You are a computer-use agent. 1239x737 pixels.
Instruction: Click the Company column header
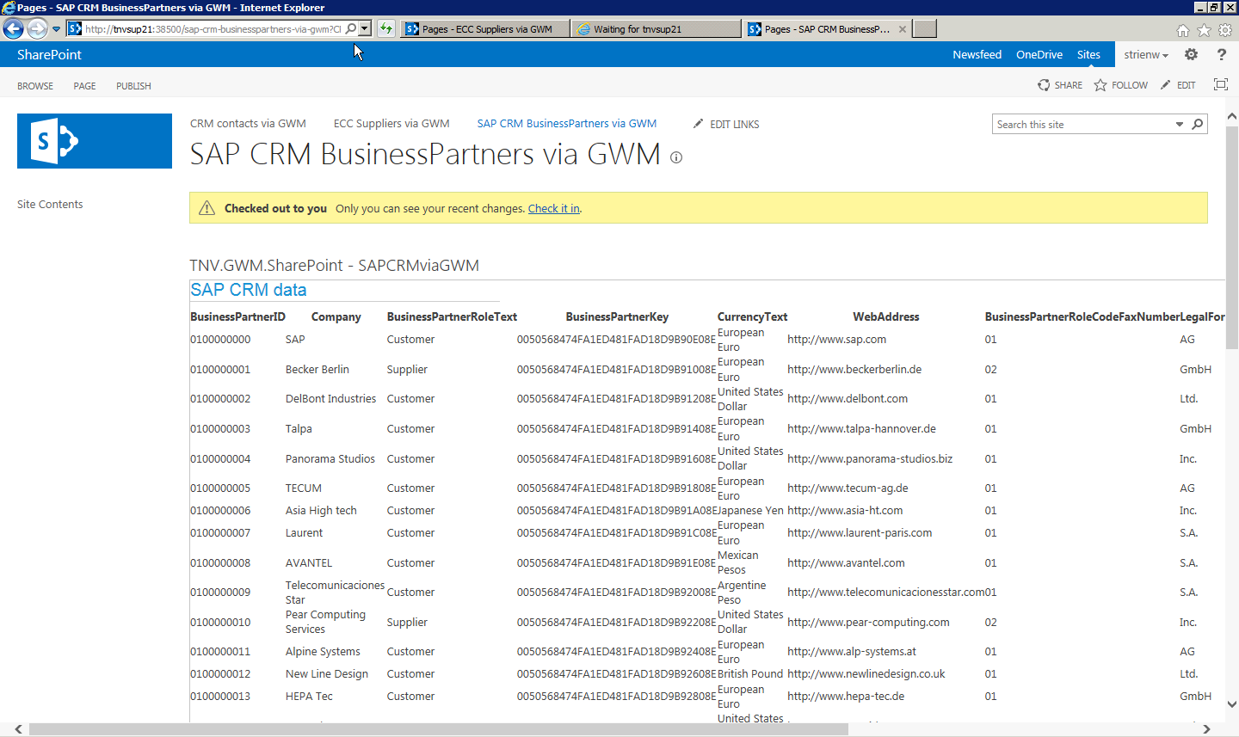(x=336, y=317)
